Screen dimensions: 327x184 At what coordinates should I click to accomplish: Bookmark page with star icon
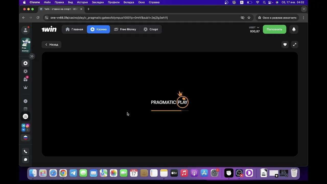click(x=249, y=18)
